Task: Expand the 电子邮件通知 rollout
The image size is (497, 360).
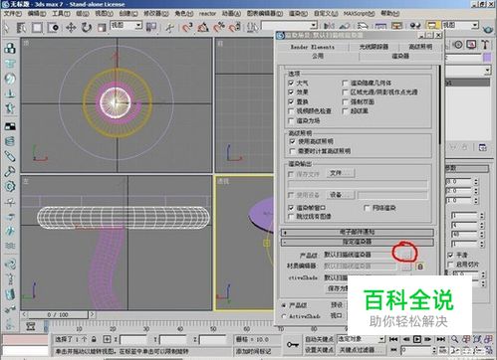Action: (x=358, y=233)
